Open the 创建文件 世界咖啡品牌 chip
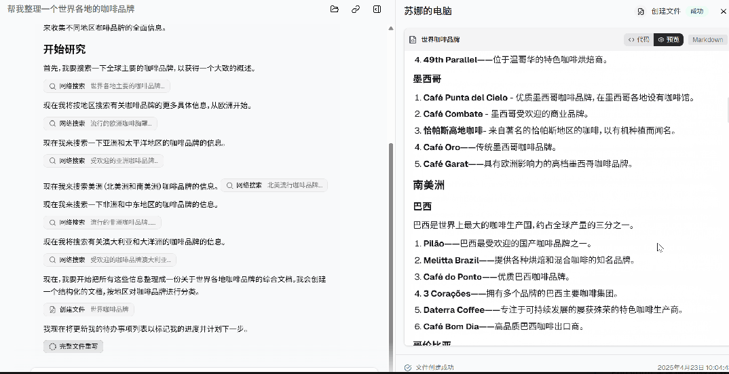Image resolution: width=729 pixels, height=374 pixels. (89, 310)
